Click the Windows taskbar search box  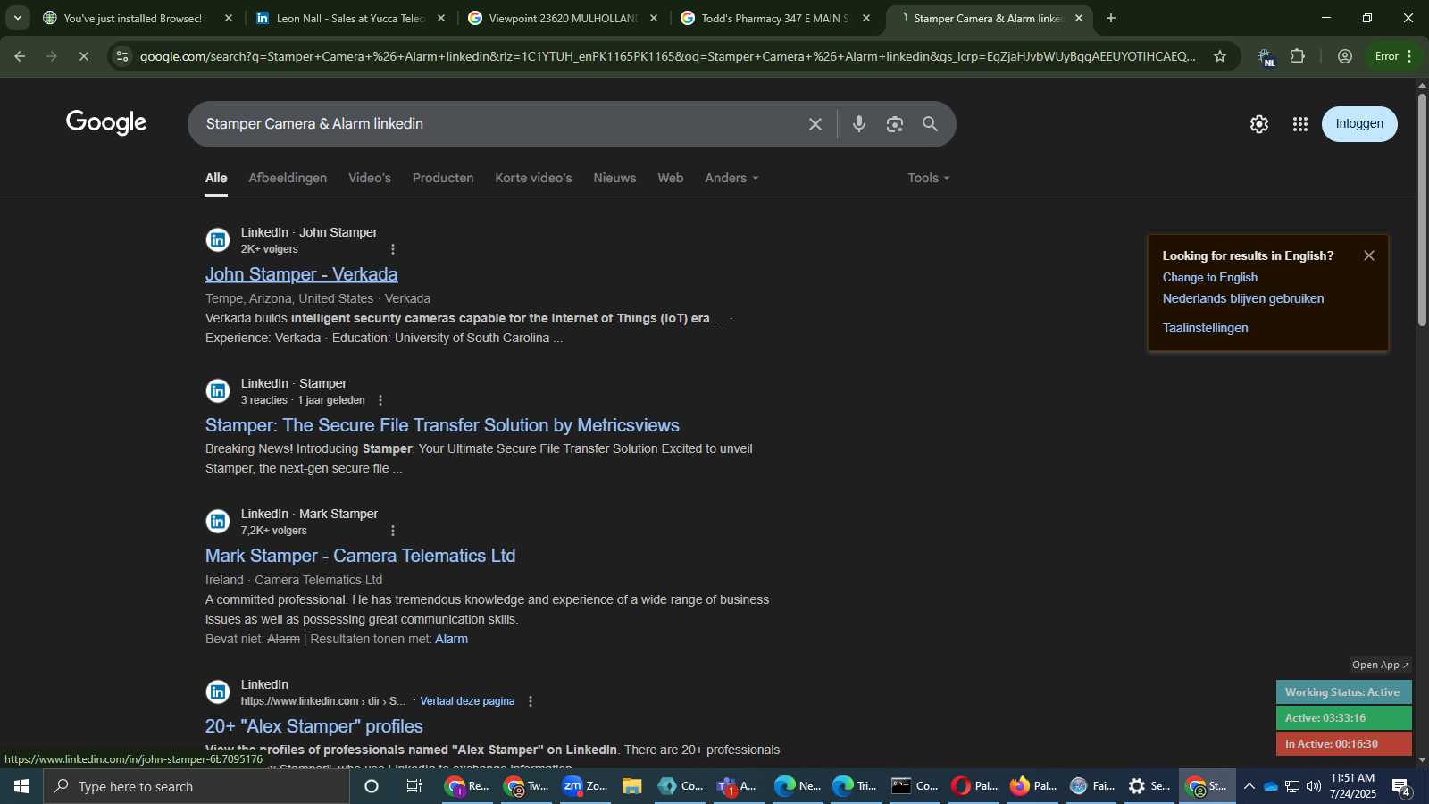click(196, 786)
